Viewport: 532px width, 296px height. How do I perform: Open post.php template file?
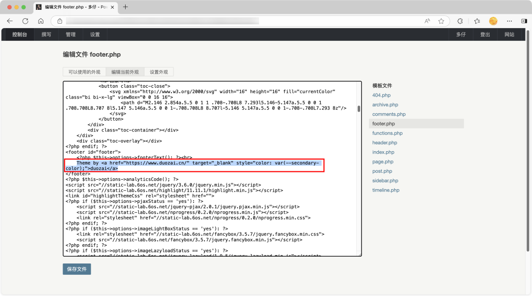click(x=382, y=171)
